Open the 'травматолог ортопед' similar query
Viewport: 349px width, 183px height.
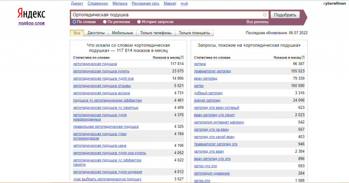[x=212, y=71]
